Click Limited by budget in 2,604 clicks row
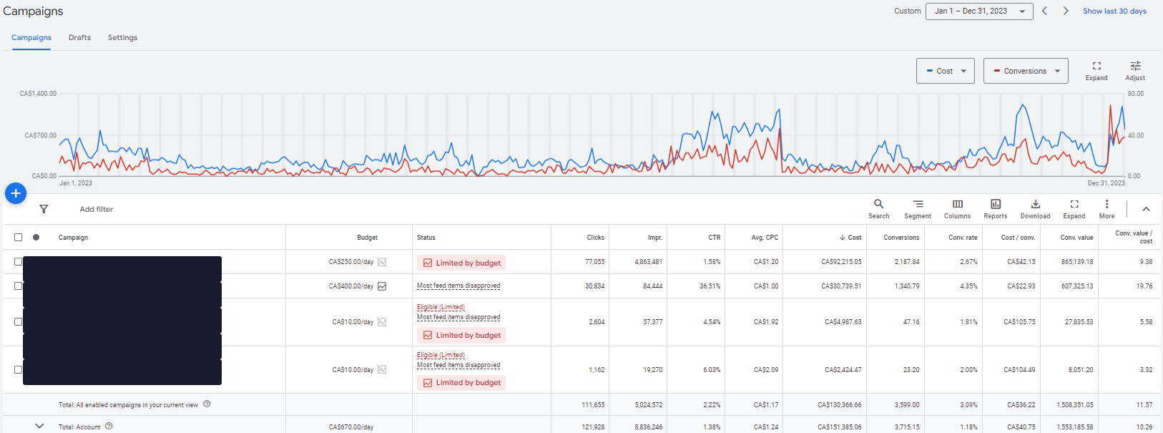The height and width of the screenshot is (433, 1163). point(461,335)
